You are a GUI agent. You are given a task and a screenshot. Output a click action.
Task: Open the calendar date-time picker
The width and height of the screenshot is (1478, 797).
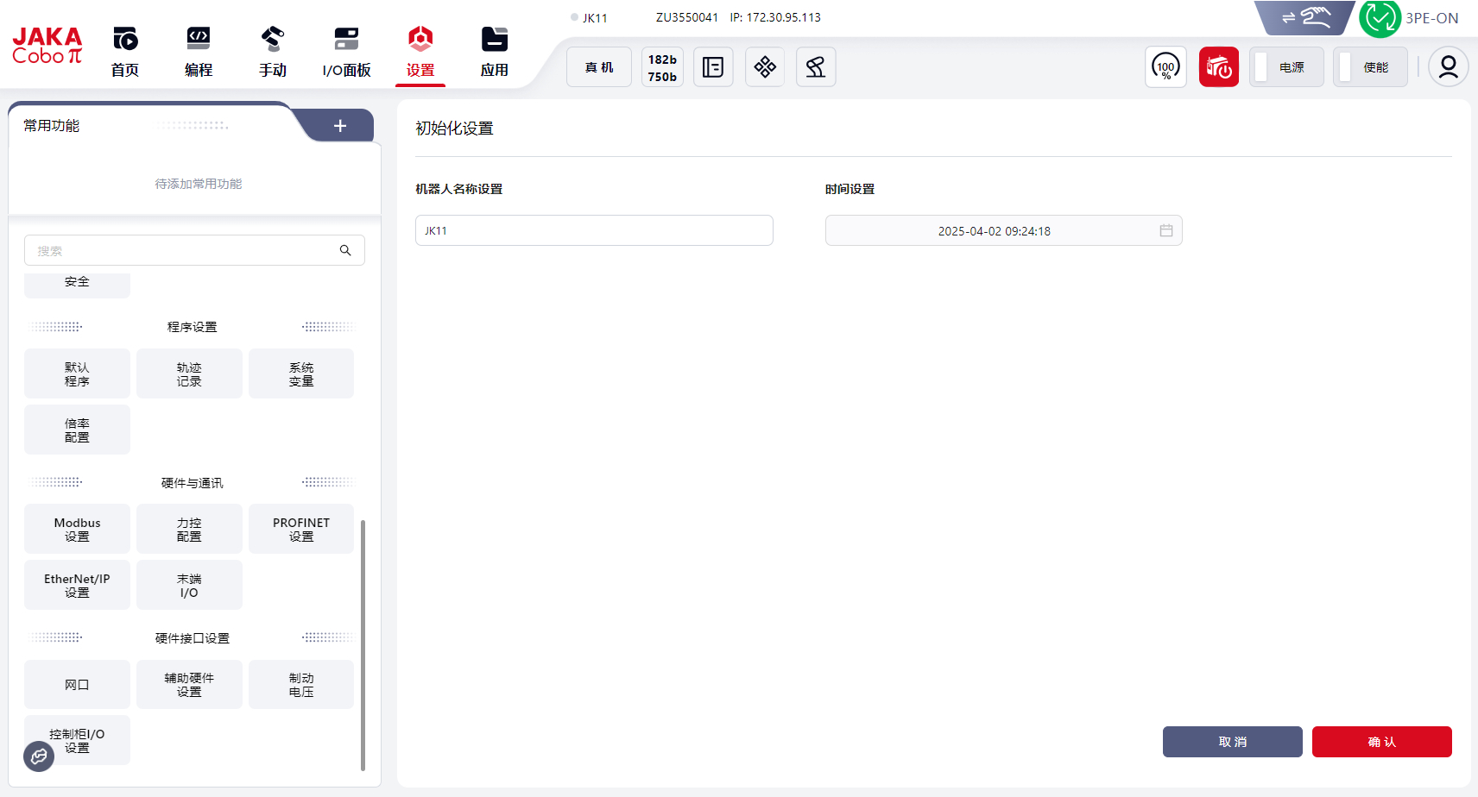tap(1165, 231)
